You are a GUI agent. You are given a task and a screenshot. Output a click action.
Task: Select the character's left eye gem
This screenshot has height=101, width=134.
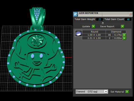click(x=32, y=56)
